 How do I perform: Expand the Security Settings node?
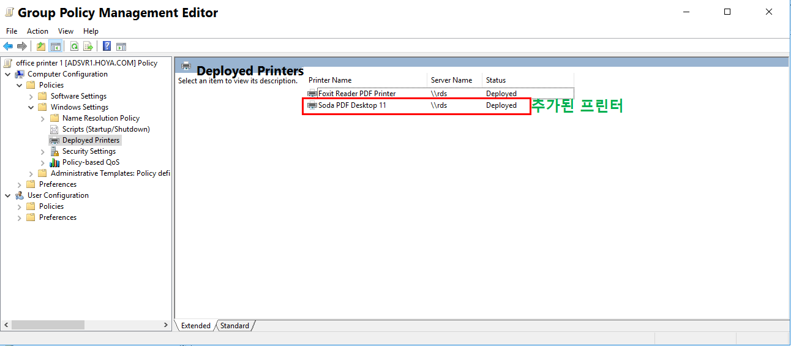(43, 151)
